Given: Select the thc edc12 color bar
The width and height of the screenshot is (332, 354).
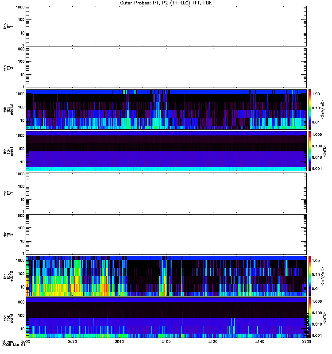Looking at the screenshot, I should 310,276.
